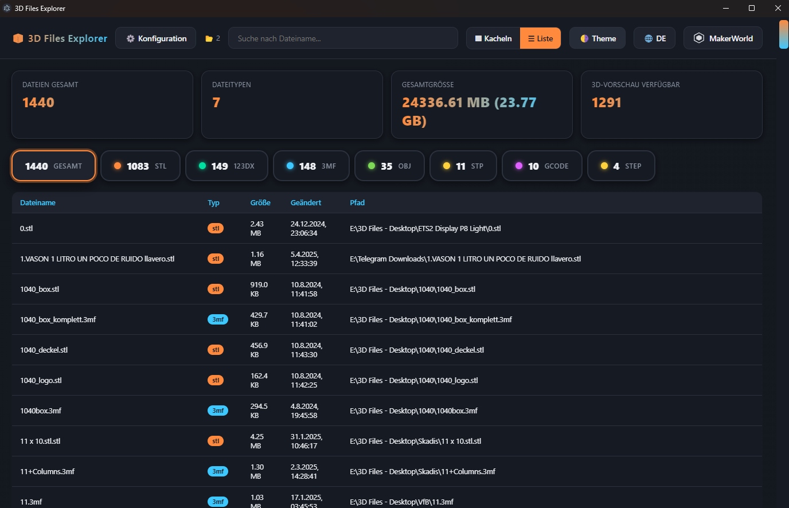Click the orange cube app logo
Image resolution: width=789 pixels, height=508 pixels.
(x=18, y=38)
